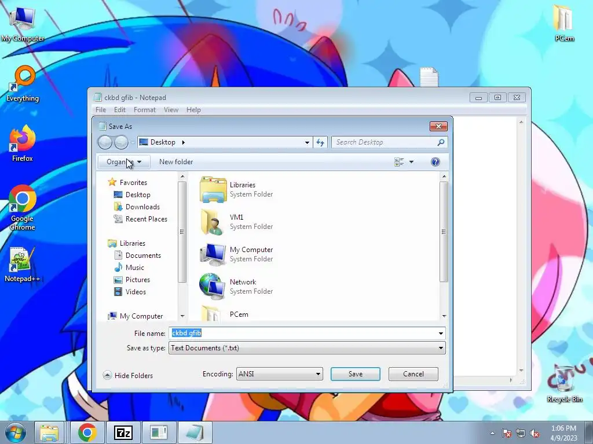Select the My Computer icon in file list
Screen dimensions: 593x444
[x=213, y=254]
